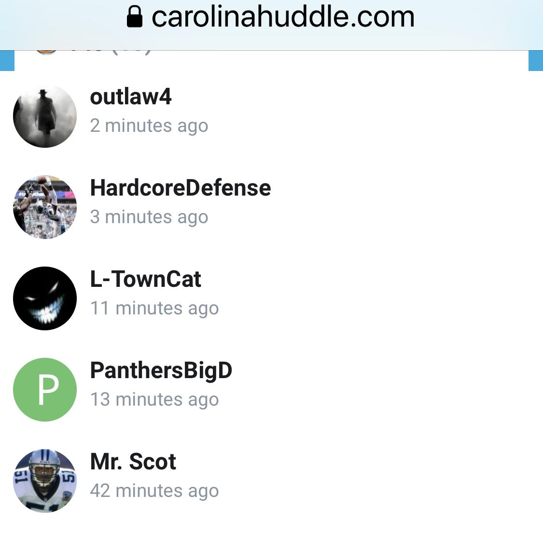Select the carolinahuddle.com URL text

(283, 16)
